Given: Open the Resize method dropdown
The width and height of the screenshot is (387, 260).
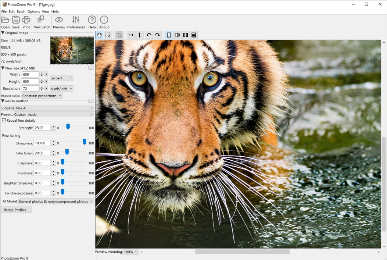Looking at the screenshot, I should (x=47, y=108).
